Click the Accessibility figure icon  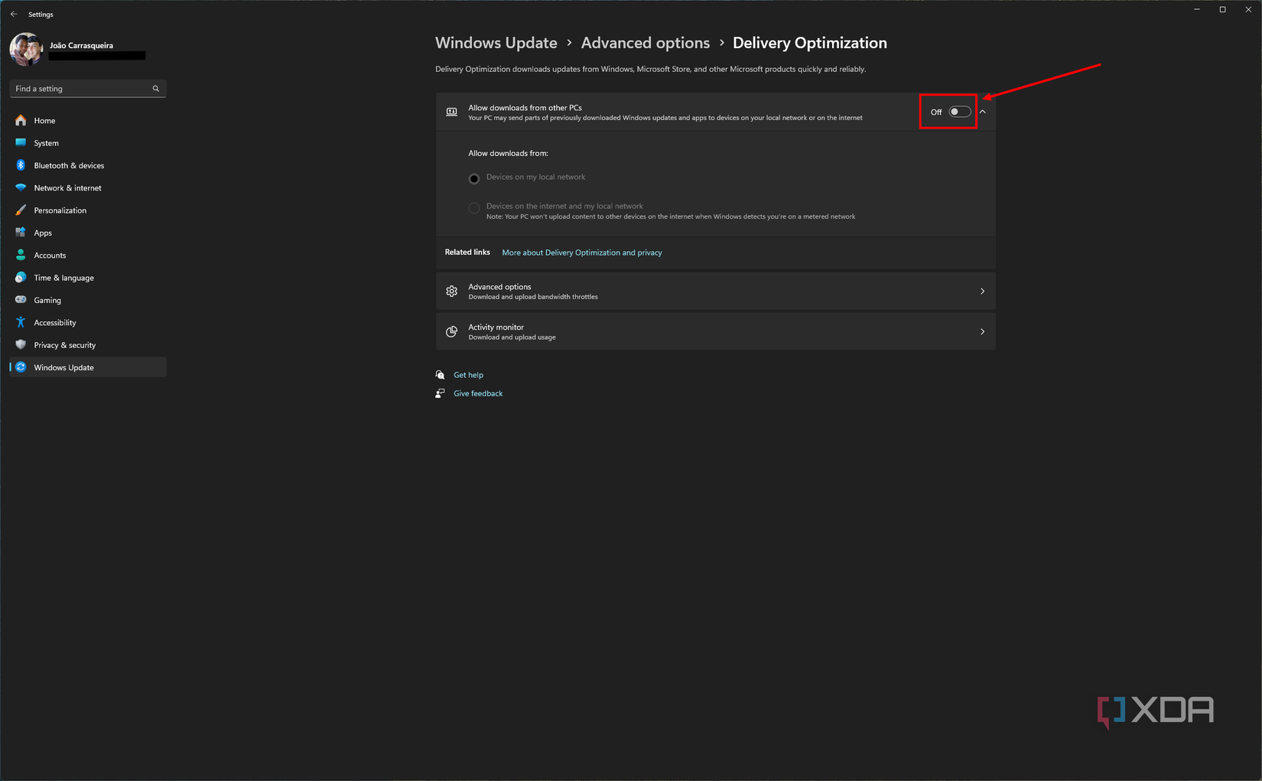pos(21,322)
